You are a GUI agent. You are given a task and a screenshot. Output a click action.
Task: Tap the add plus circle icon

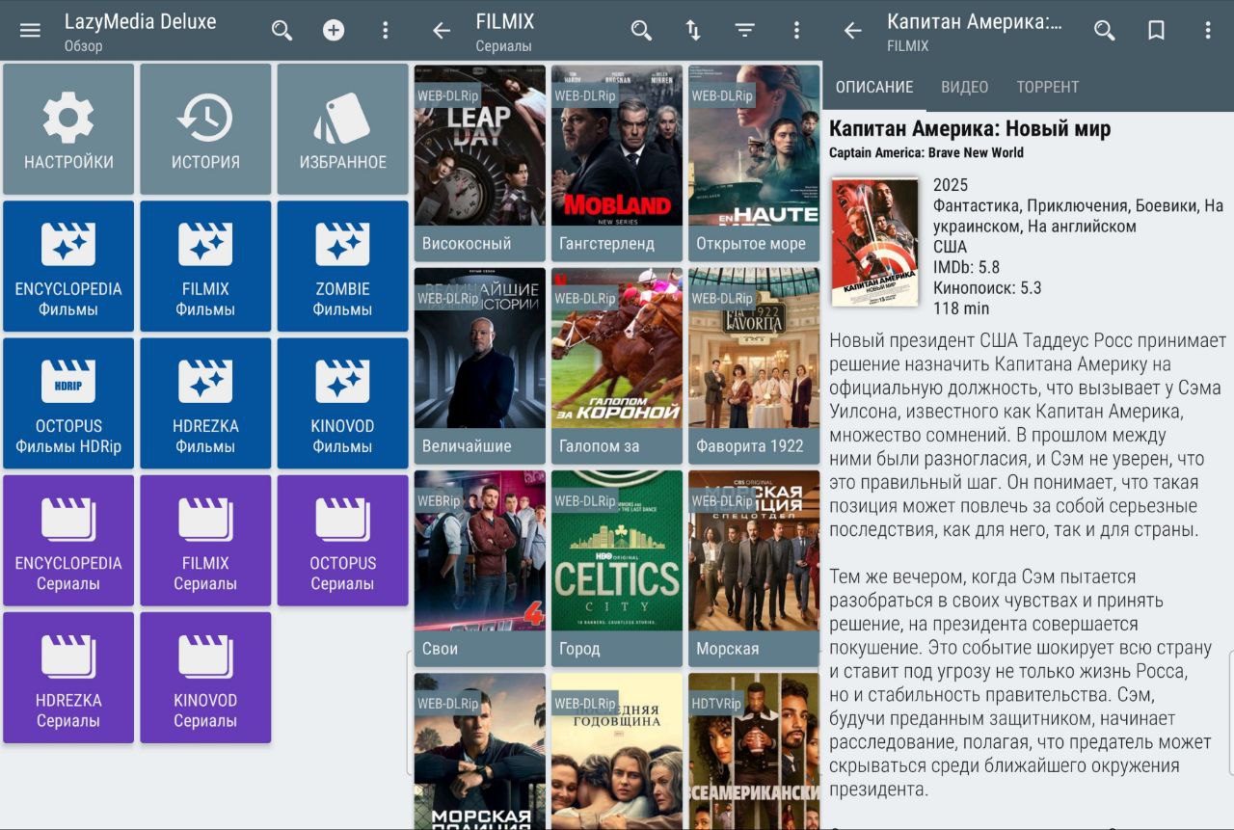point(334,30)
